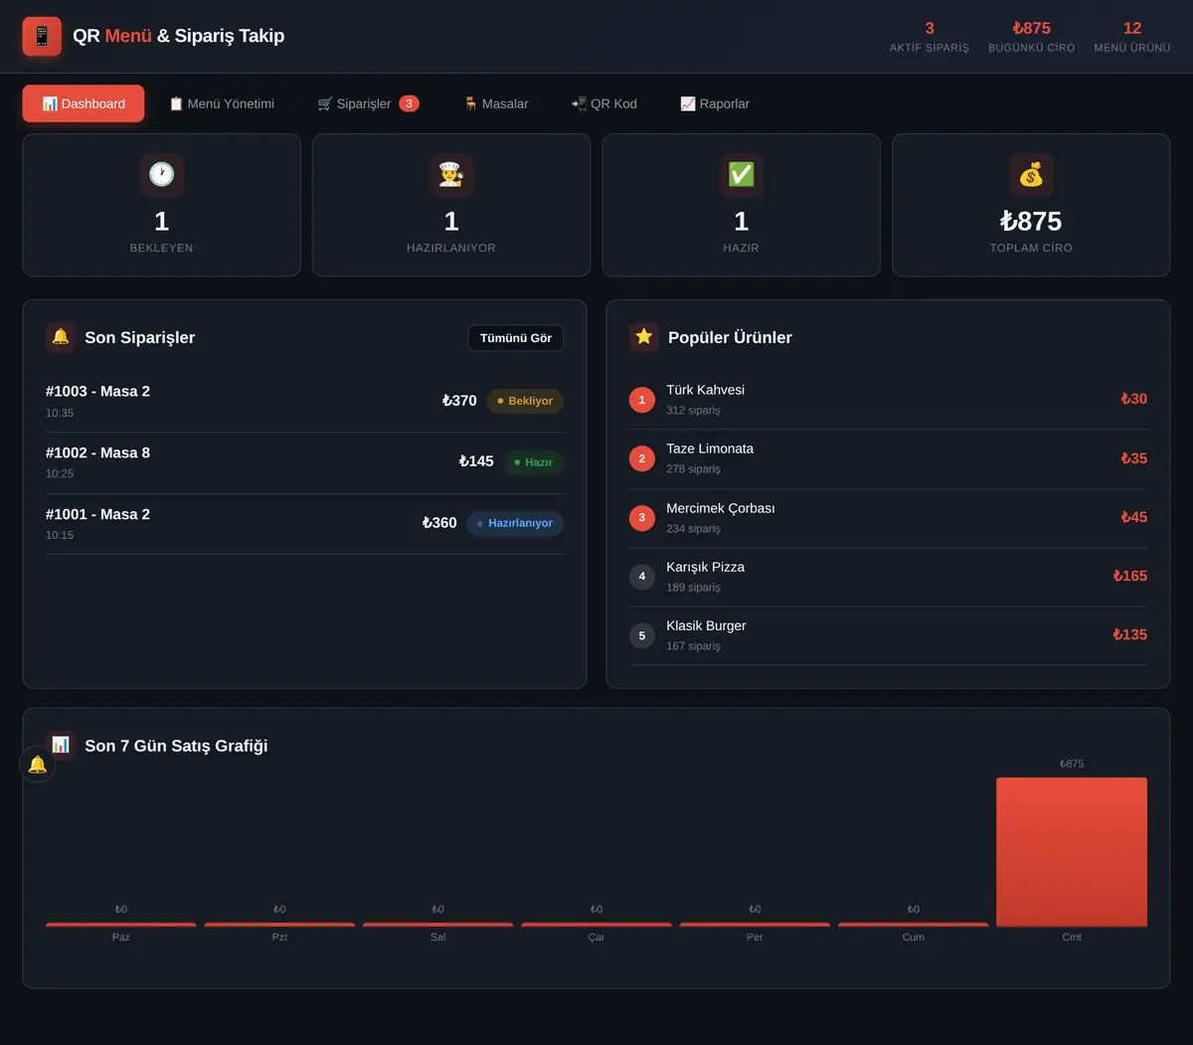Click the Tümünü Gör button
Viewport: 1193px width, 1045px height.
[x=516, y=338]
